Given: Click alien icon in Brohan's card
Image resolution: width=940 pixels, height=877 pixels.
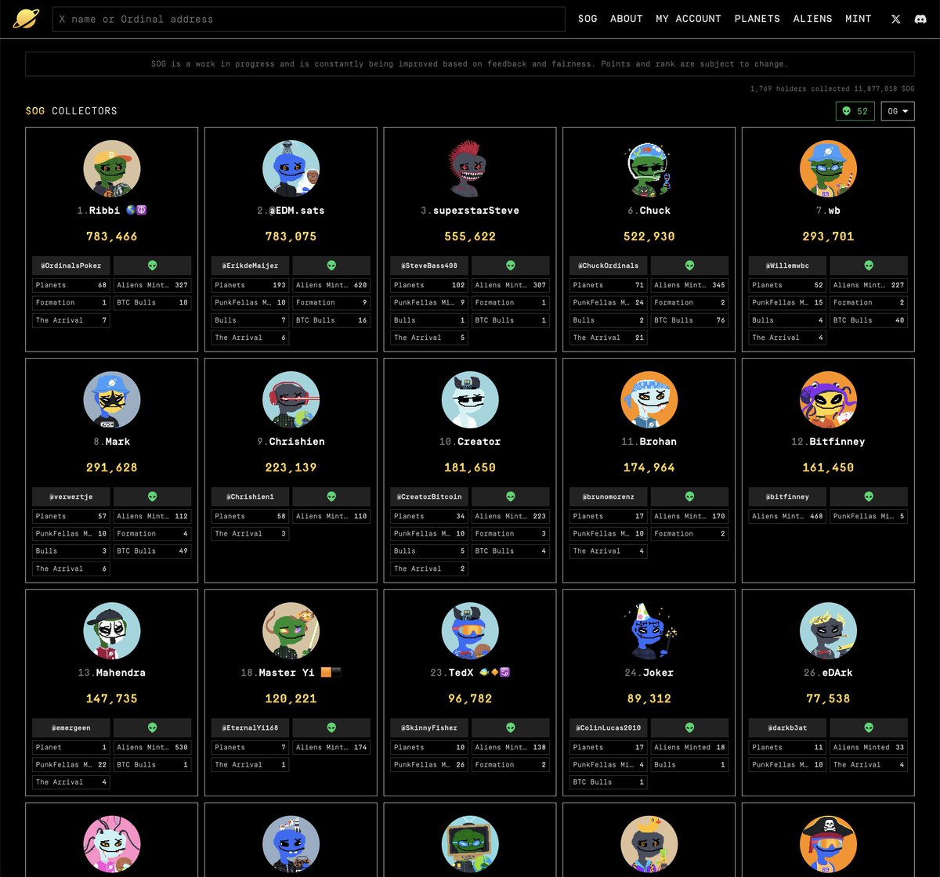Looking at the screenshot, I should point(689,496).
